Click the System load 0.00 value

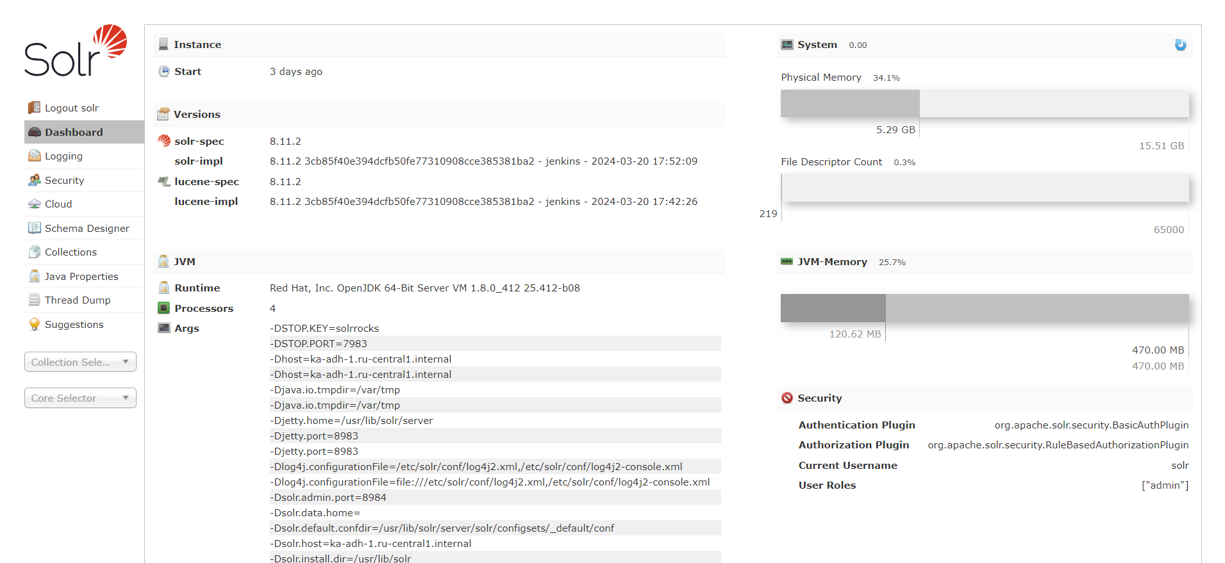click(858, 45)
